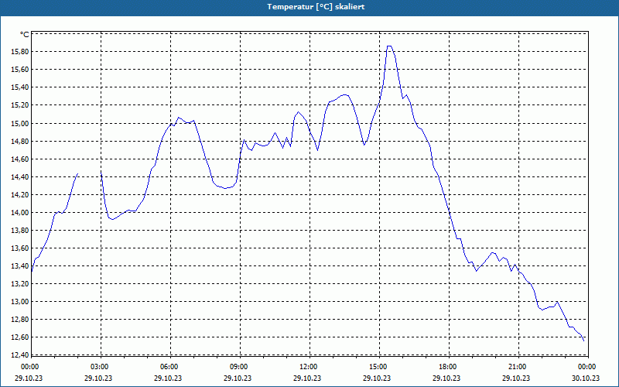Pick the 18:00 x-axis label

point(448,367)
